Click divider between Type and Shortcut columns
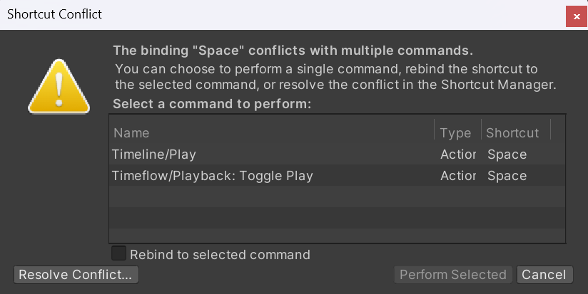588x294 pixels. pyautogui.click(x=481, y=130)
